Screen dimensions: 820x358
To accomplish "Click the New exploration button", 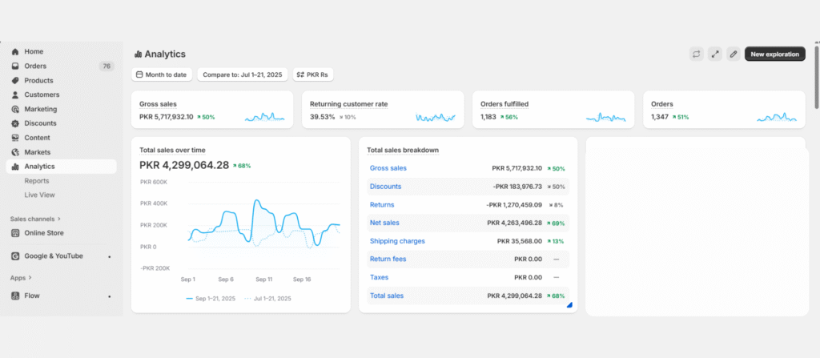I will (774, 54).
